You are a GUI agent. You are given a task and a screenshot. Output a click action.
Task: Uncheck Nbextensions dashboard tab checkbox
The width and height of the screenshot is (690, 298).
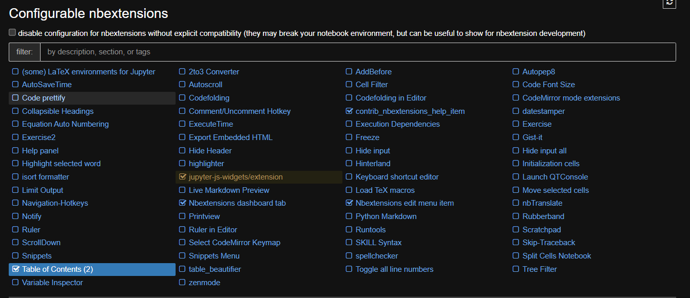point(182,203)
